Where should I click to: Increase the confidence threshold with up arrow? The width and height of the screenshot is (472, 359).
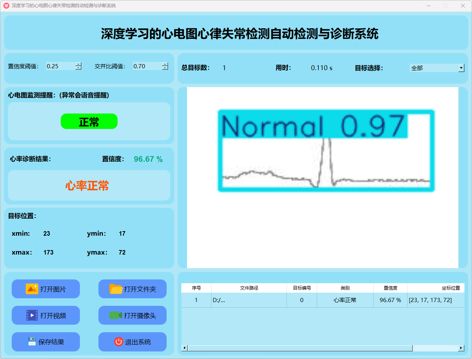pyautogui.click(x=78, y=64)
